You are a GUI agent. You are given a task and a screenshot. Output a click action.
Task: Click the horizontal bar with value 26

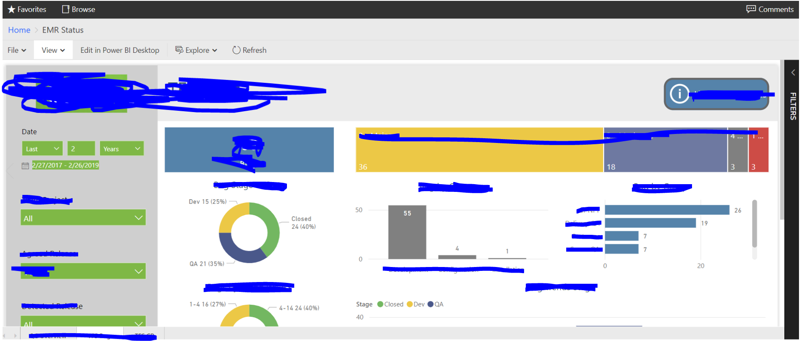(x=667, y=210)
